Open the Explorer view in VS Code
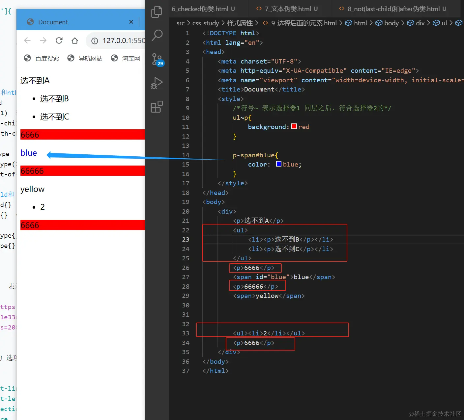This screenshot has width=464, height=420. tap(157, 12)
